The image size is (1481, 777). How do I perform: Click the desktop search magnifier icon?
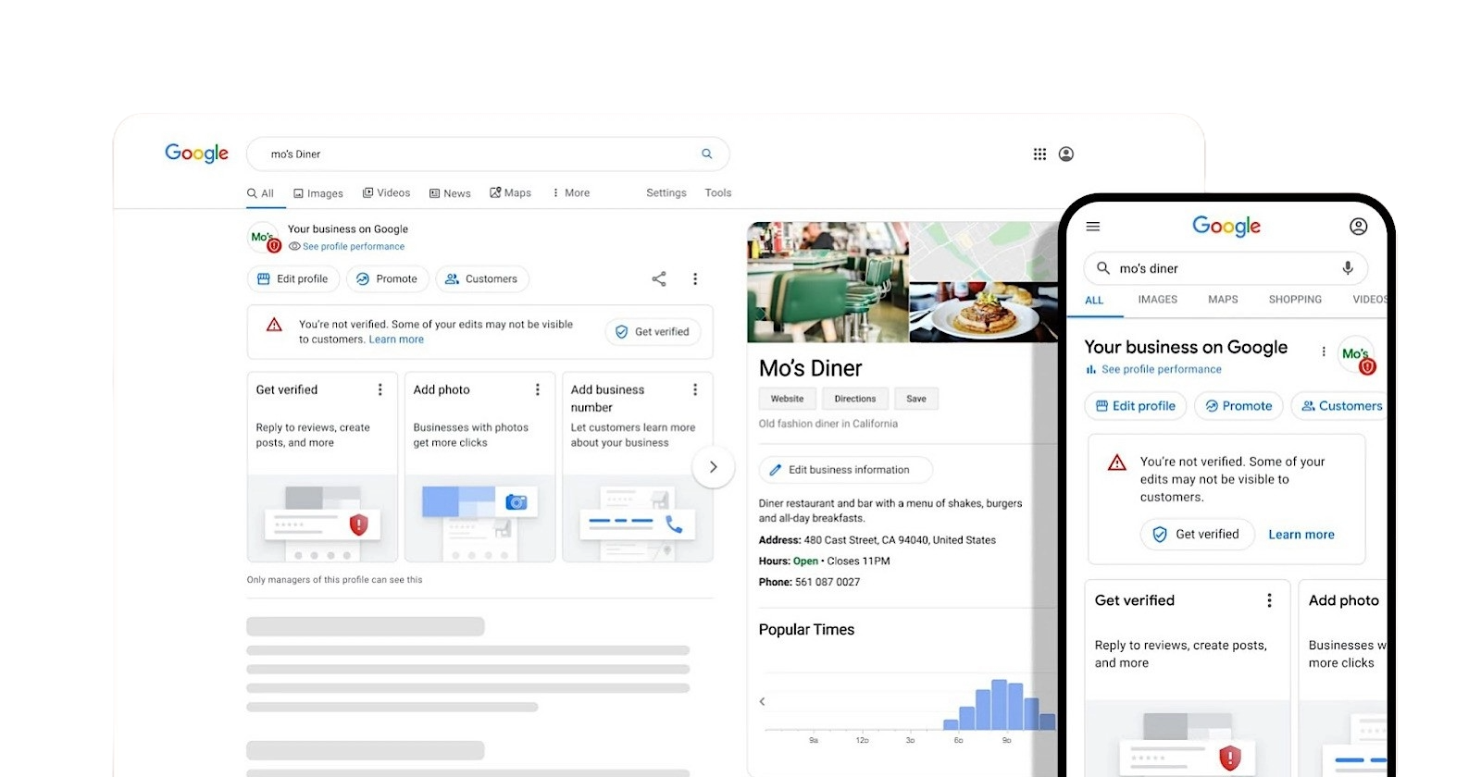tap(707, 154)
